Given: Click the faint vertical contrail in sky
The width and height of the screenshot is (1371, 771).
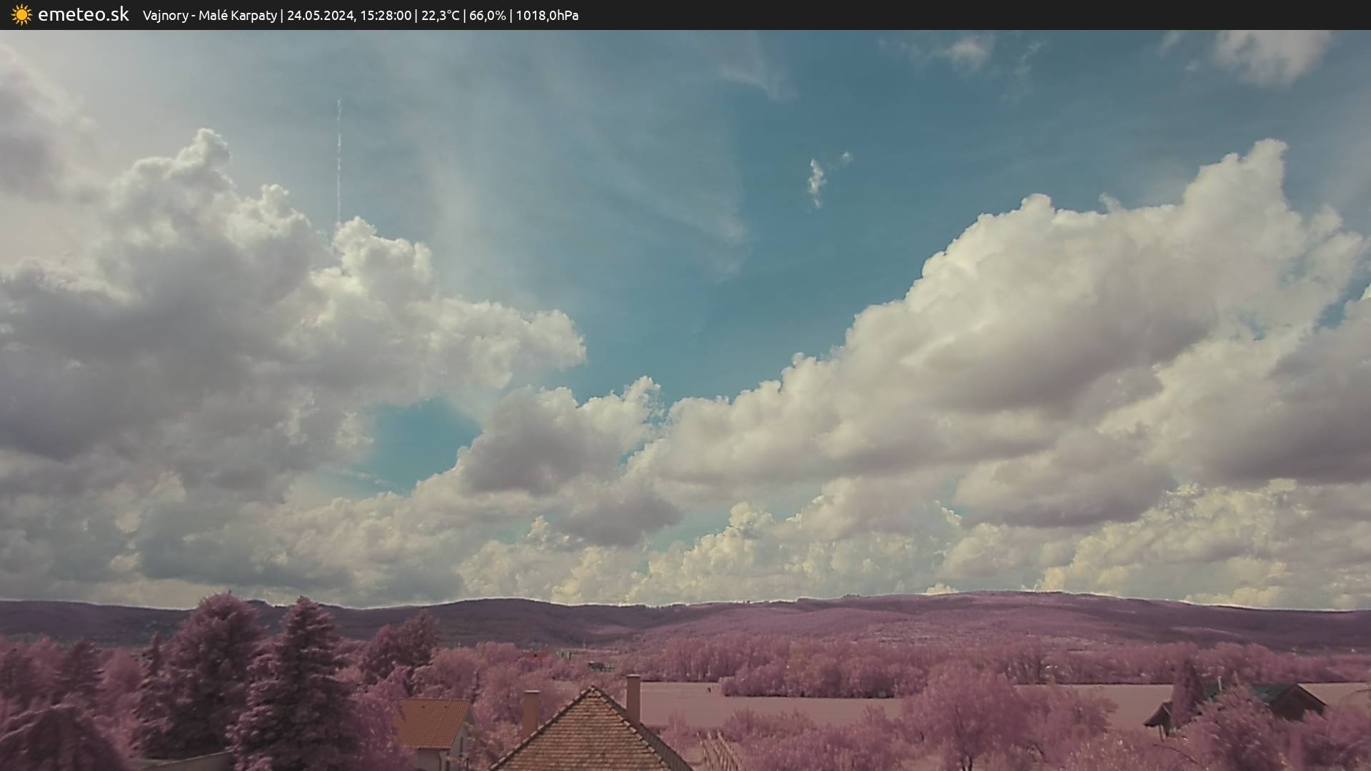Looking at the screenshot, I should pos(338,161).
